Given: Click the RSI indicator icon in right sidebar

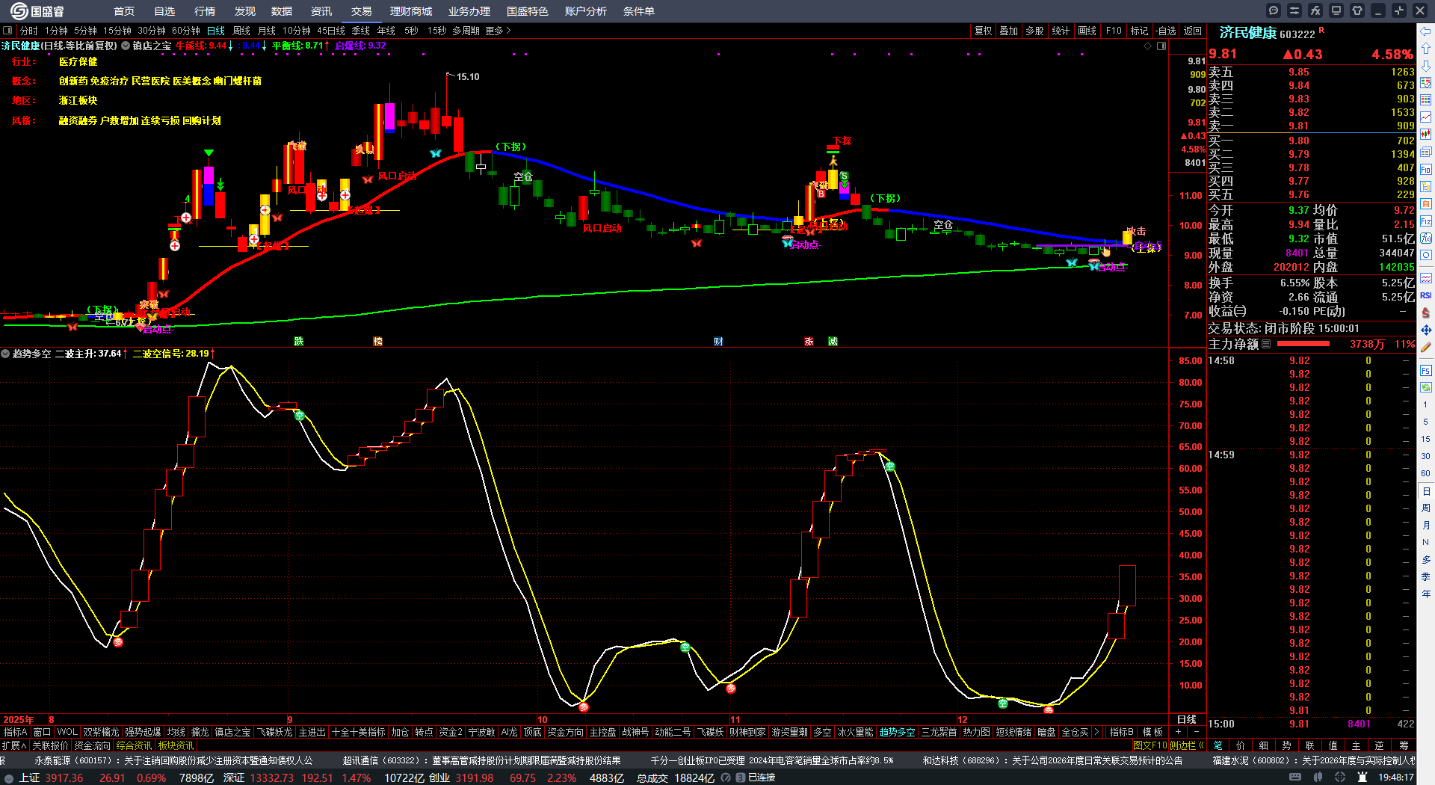Looking at the screenshot, I should [1426, 295].
